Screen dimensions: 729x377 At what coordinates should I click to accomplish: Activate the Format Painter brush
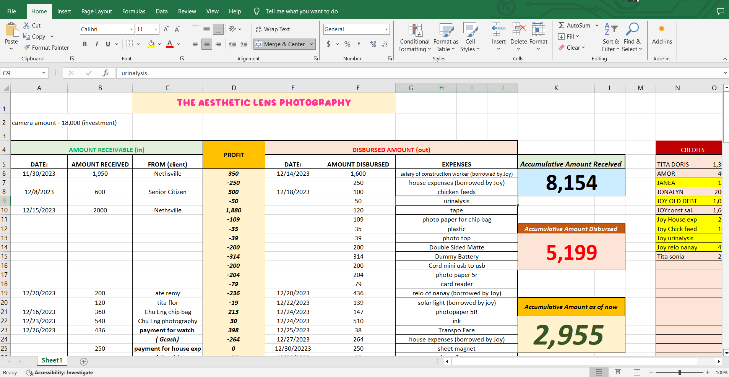(27, 47)
